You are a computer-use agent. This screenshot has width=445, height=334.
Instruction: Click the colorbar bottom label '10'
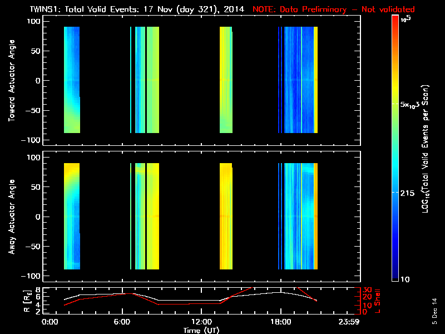click(405, 279)
